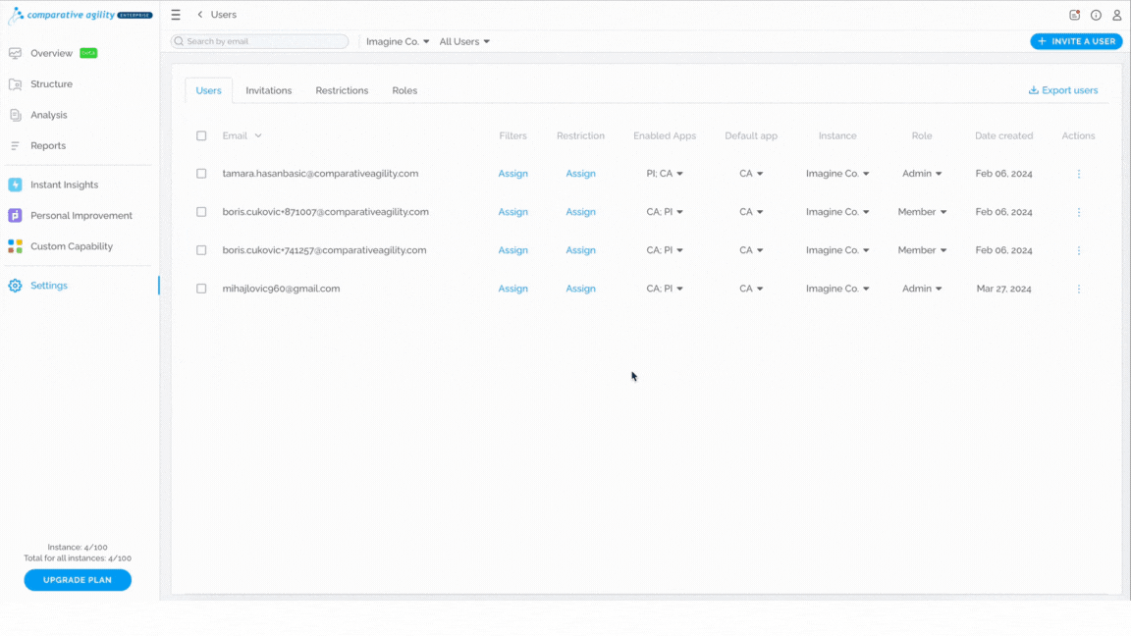The width and height of the screenshot is (1131, 636).
Task: Open Default app dropdown for mihajlovic960 row
Action: [751, 289]
